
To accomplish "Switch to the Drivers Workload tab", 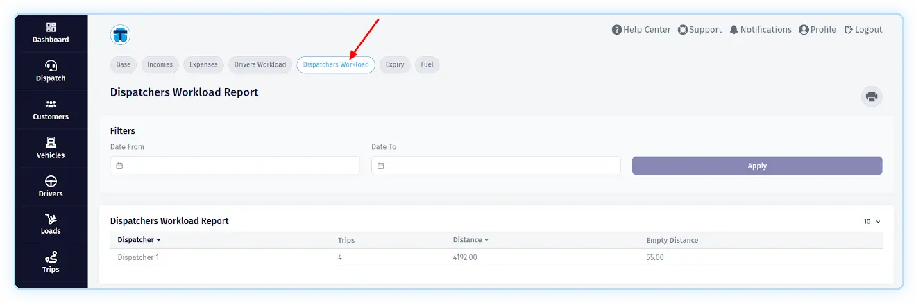I will [260, 64].
